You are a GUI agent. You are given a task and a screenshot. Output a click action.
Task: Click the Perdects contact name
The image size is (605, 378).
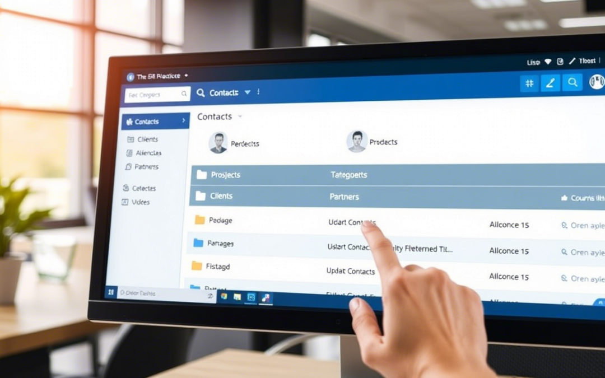245,144
